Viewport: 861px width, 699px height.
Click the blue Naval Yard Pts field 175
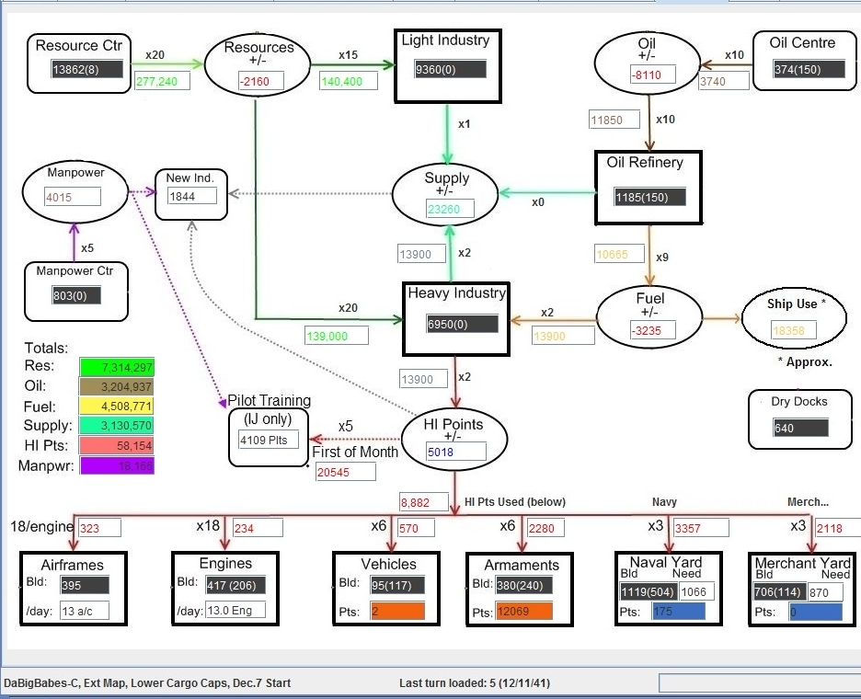[x=679, y=611]
